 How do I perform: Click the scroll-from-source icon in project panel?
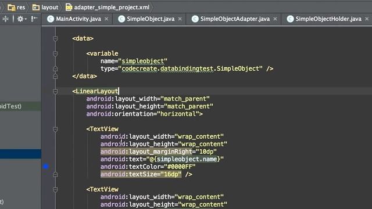coord(5,19)
